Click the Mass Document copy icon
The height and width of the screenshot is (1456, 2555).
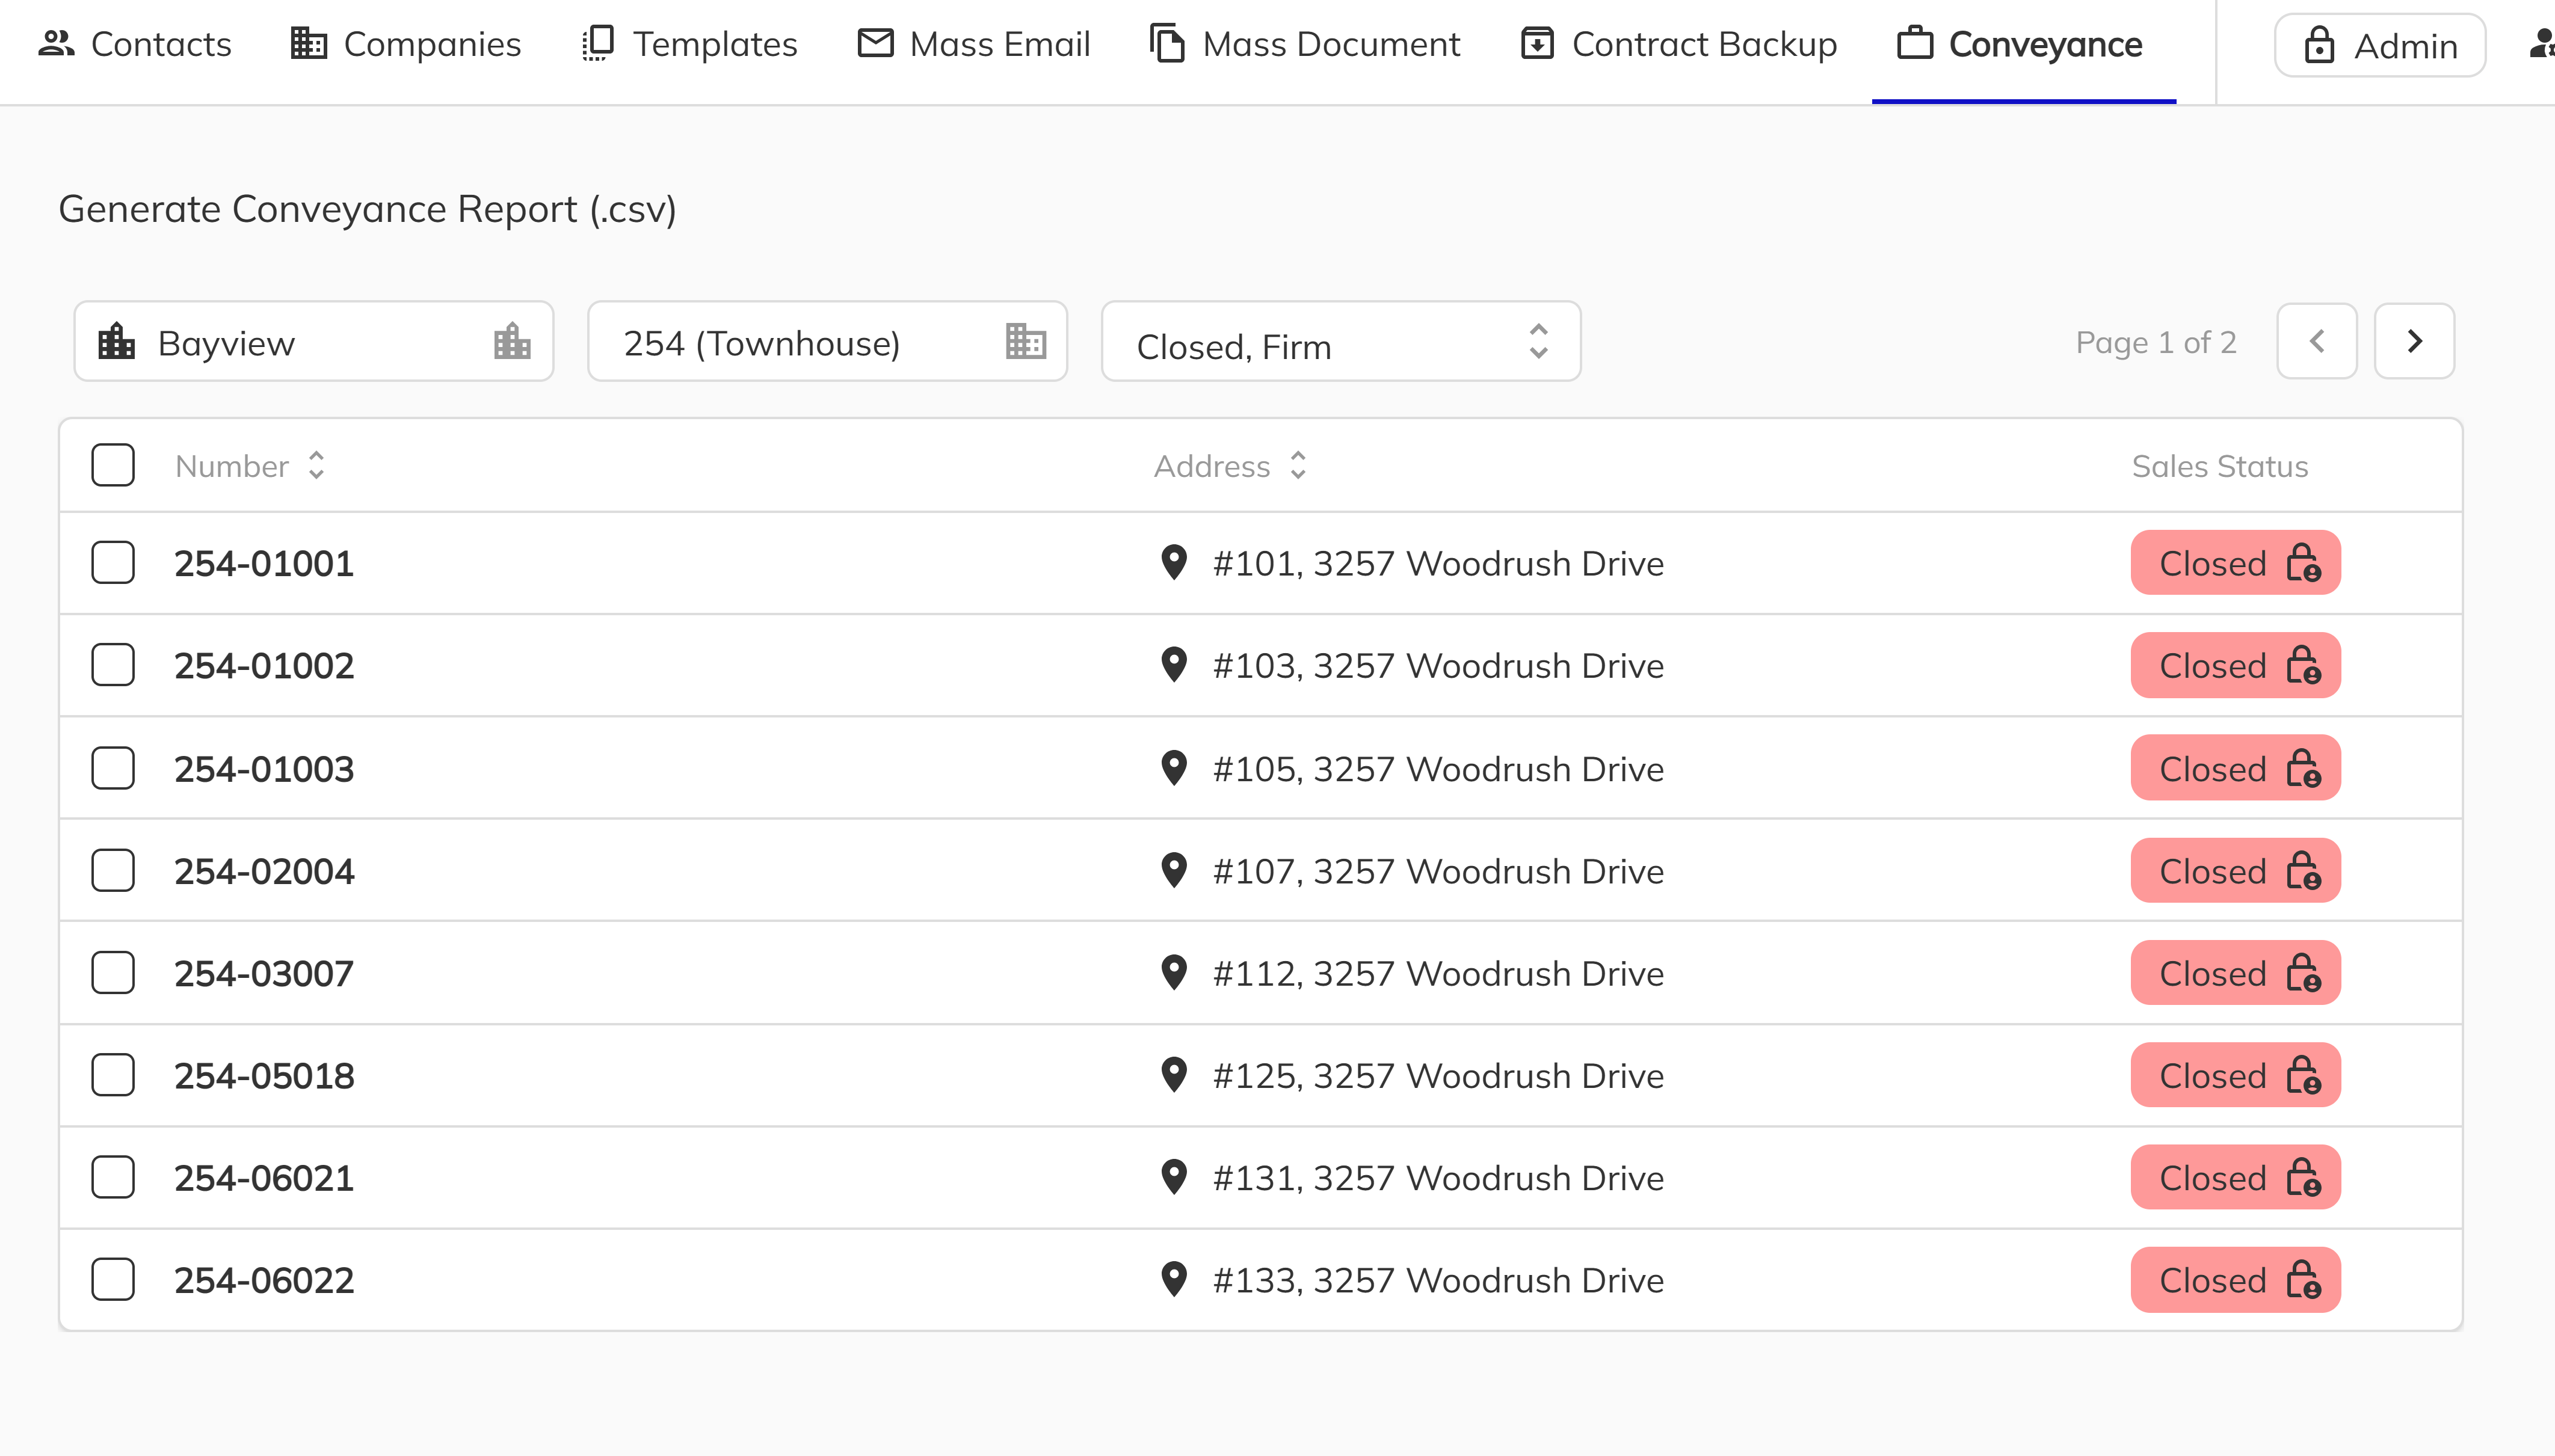pos(1167,43)
